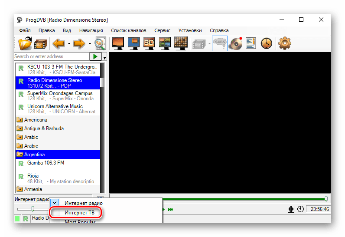The image size is (345, 237).
Task: Click the ProgDVB satellite dish title icon
Action: point(20,20)
